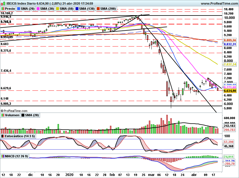239x178 pixels.
Task: Click the feb marker on time axis
Action: click(112, 175)
